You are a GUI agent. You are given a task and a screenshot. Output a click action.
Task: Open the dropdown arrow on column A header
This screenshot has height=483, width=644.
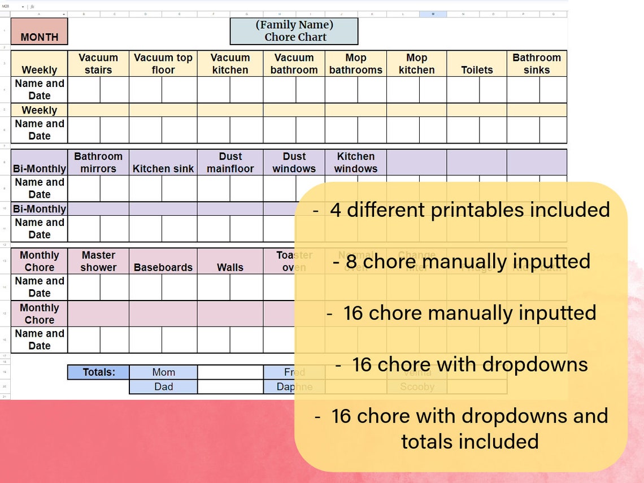64,13
